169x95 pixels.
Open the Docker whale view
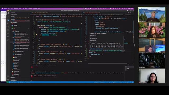(8, 40)
